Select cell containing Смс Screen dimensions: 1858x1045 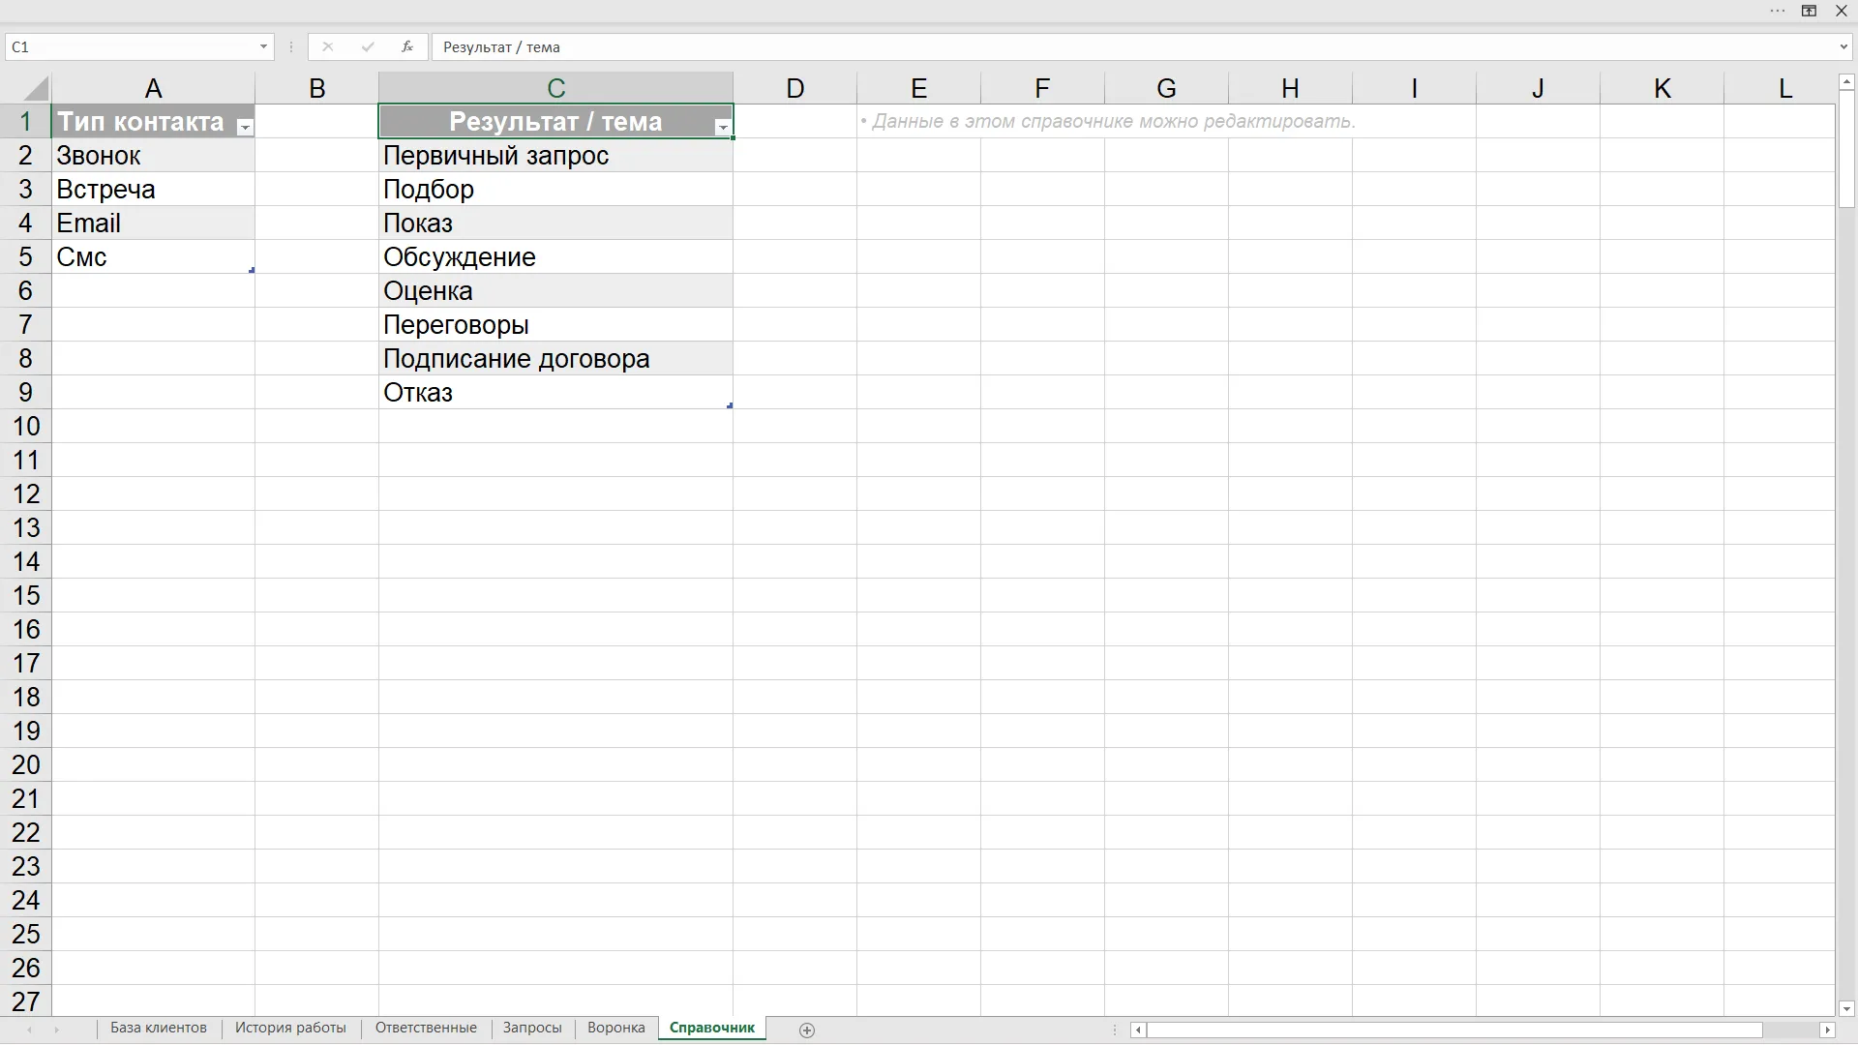153,256
